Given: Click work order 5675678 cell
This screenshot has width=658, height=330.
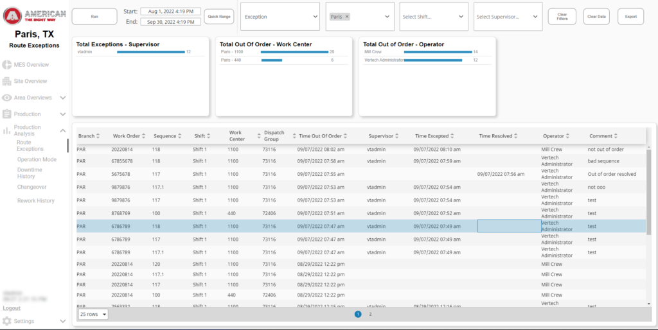Looking at the screenshot, I should tap(120, 174).
